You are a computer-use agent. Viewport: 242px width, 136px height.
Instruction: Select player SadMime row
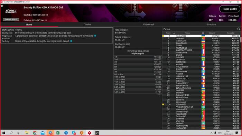coord(201,119)
